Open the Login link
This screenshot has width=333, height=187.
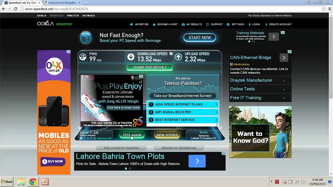256,24
